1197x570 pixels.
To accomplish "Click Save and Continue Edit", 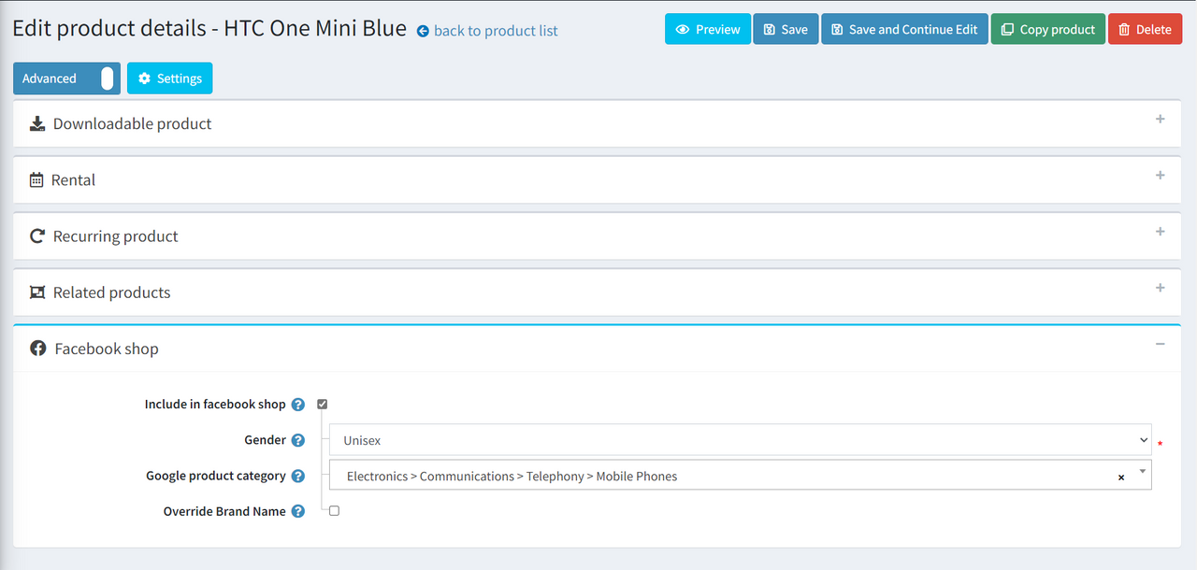I will pyautogui.click(x=904, y=29).
